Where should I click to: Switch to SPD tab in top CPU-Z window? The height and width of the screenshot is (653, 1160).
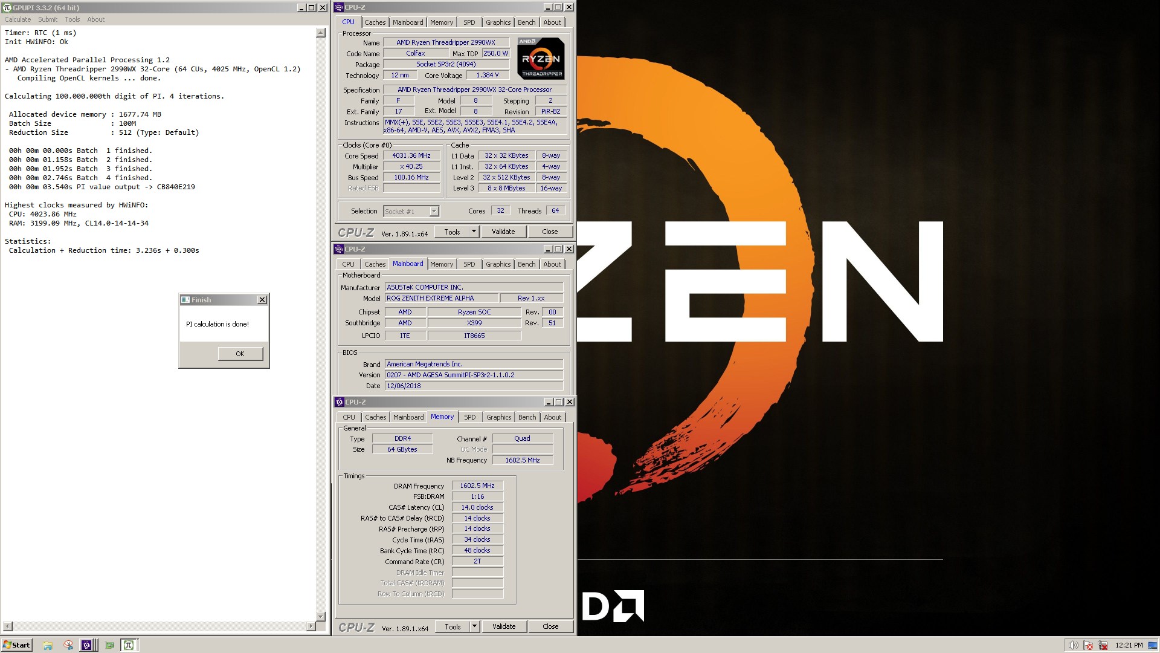click(x=469, y=22)
